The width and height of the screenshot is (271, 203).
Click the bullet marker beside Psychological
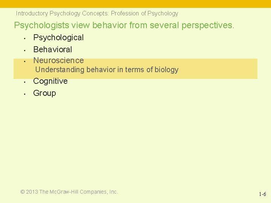[23, 38]
